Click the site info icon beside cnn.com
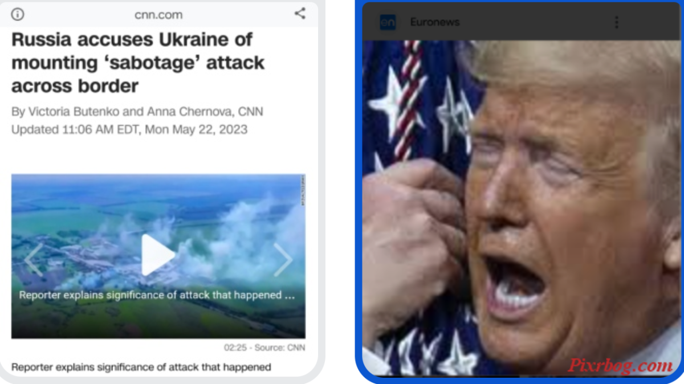The width and height of the screenshot is (684, 384). [18, 14]
